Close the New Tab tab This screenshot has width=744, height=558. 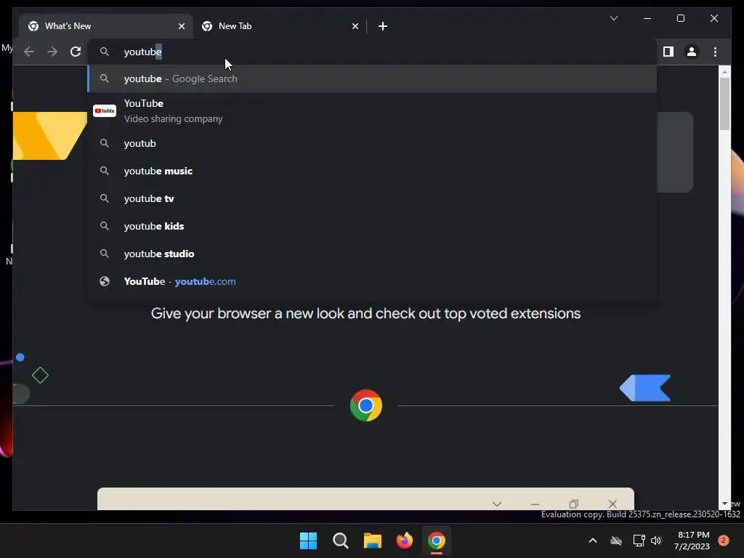pos(355,26)
